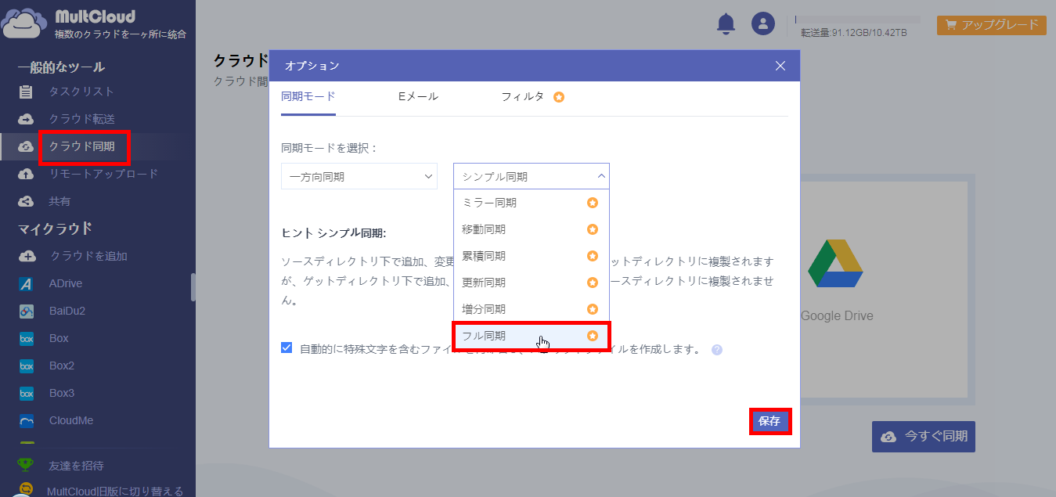Select 増分同期 option in the list
This screenshot has width=1056, height=497.
click(532, 309)
